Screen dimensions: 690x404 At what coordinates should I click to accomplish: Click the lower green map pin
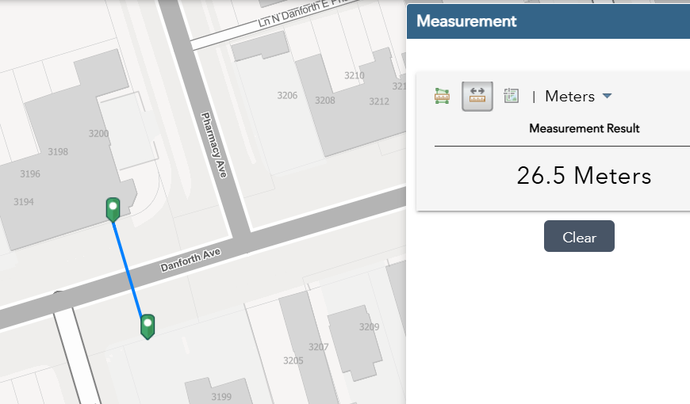(x=148, y=325)
